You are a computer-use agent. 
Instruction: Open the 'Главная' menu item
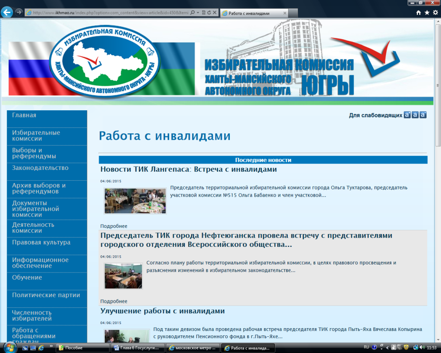coord(47,119)
